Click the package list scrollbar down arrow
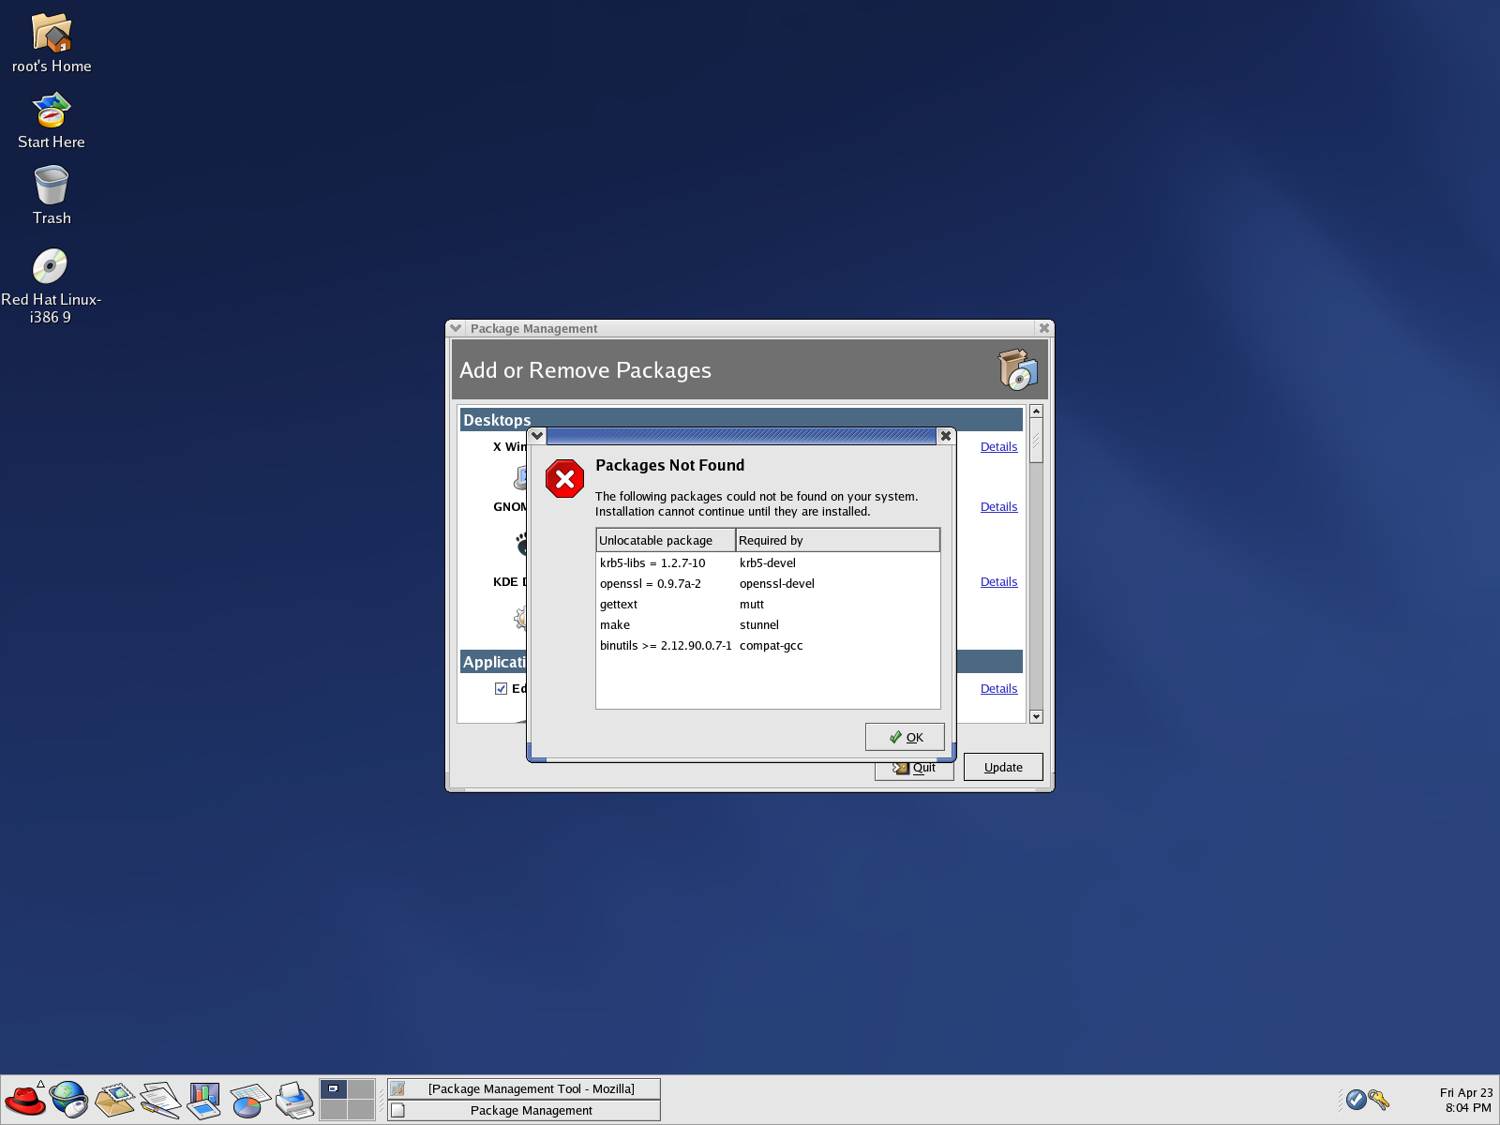This screenshot has height=1125, width=1500. pyautogui.click(x=1036, y=716)
